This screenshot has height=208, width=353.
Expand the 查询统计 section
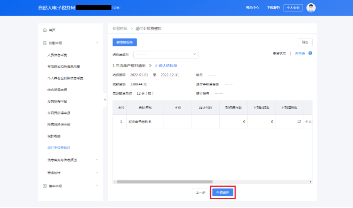click(97, 173)
